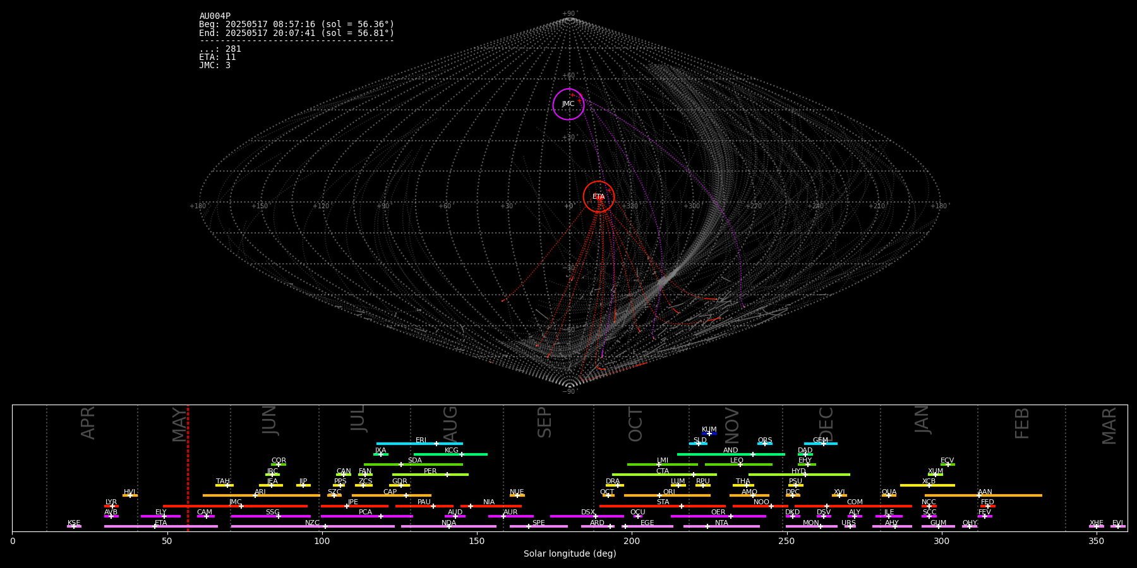
Task: Click the purple PCA shower bar
Action: tap(366, 516)
